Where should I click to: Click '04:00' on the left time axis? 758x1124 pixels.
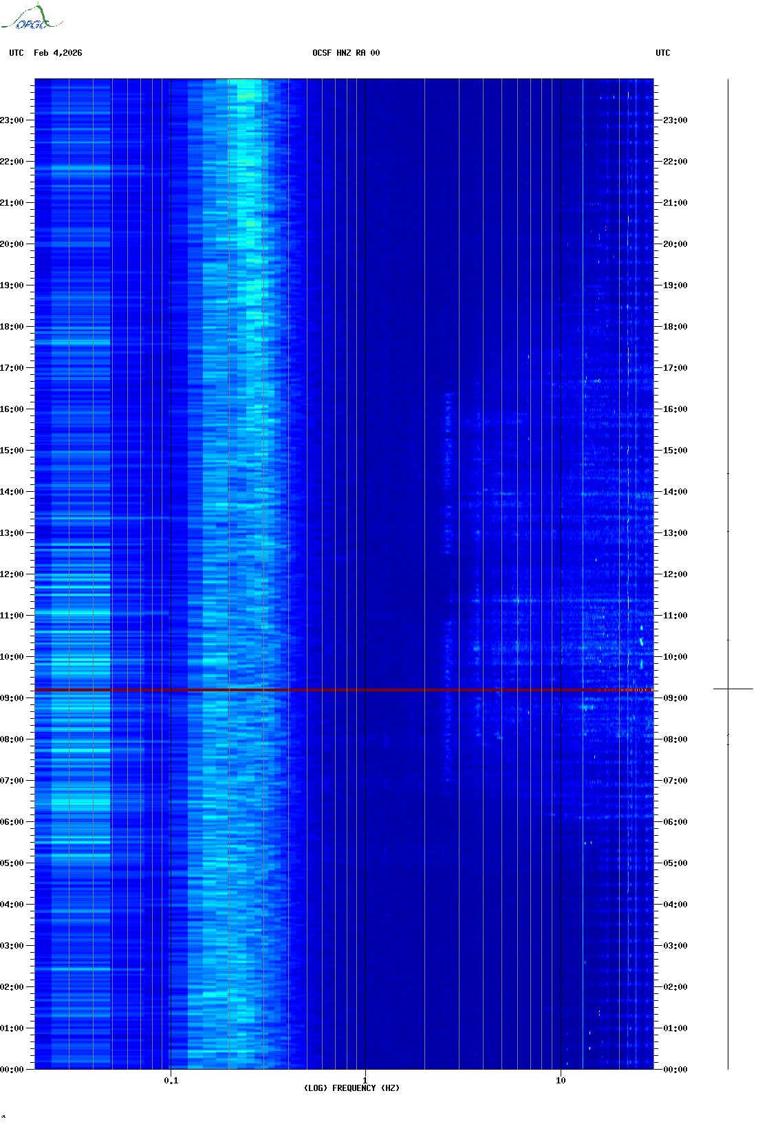(12, 905)
